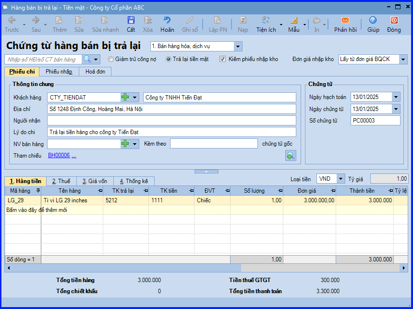
Task: Click the 5212 return account cell
Action: tap(126, 200)
